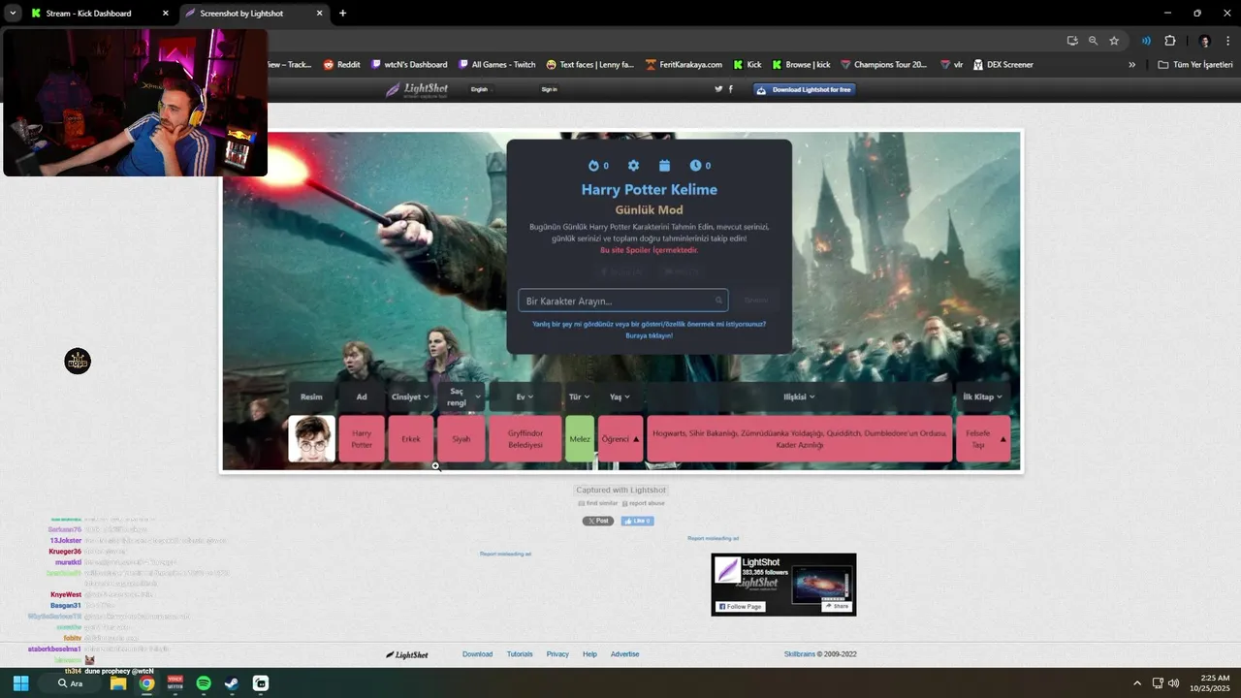
Task: Open the vlr bookmark
Action: [951, 65]
